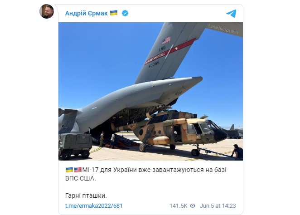Screen dimensions: 300x215
Task: Click the caption text about Мі-17
Action: pos(146,174)
